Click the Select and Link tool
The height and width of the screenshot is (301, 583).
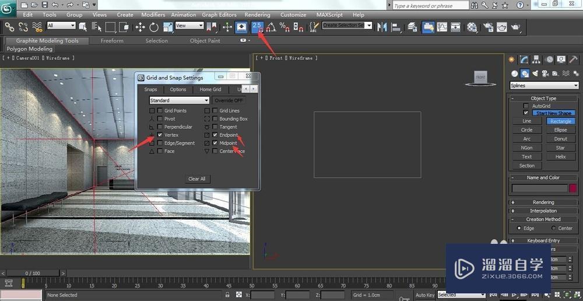[9, 27]
